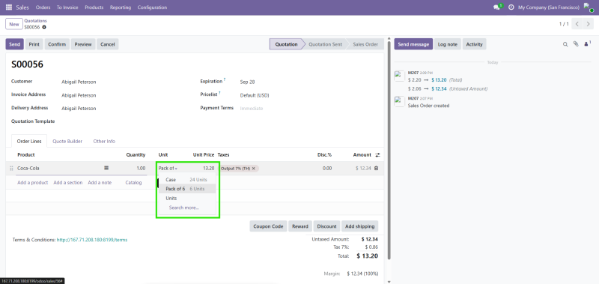Select Quotation Sent status stage

(x=325, y=44)
